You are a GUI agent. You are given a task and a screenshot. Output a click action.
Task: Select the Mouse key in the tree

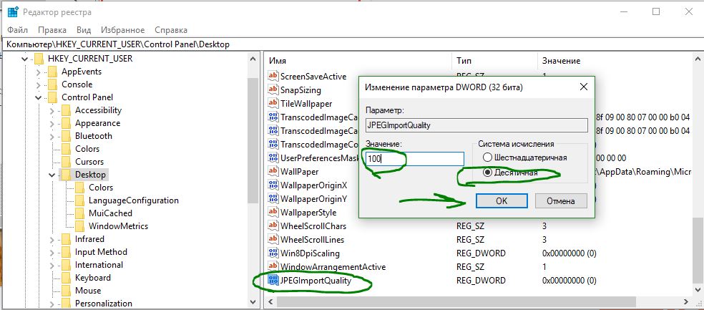pyautogui.click(x=88, y=291)
